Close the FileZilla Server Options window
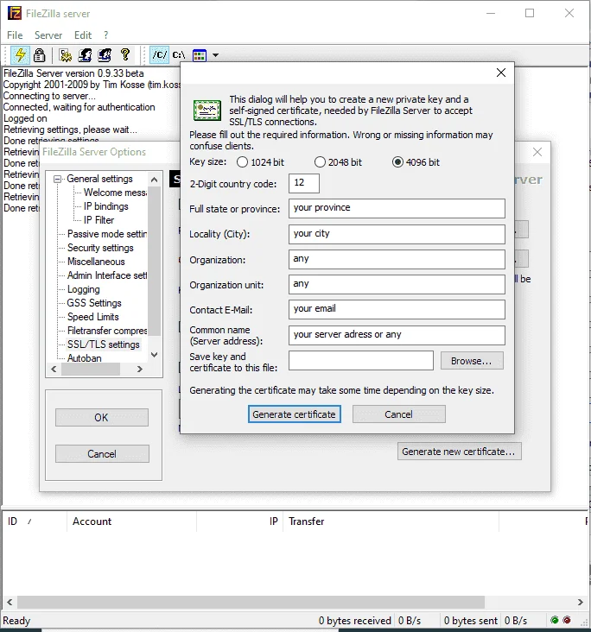The height and width of the screenshot is (632, 591). 537,152
